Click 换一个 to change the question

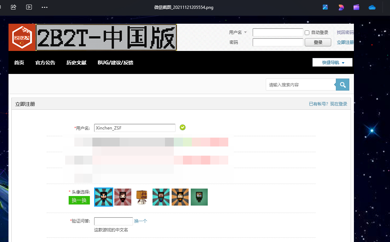pyautogui.click(x=140, y=221)
